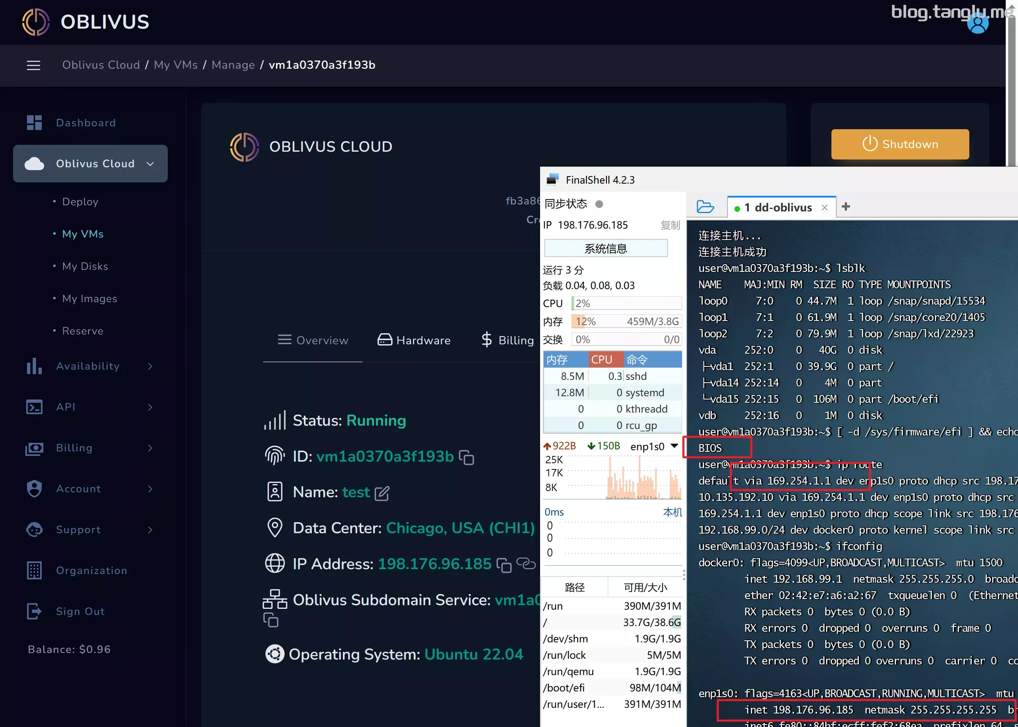
Task: Expand the Support sidebar section
Action: click(90, 529)
